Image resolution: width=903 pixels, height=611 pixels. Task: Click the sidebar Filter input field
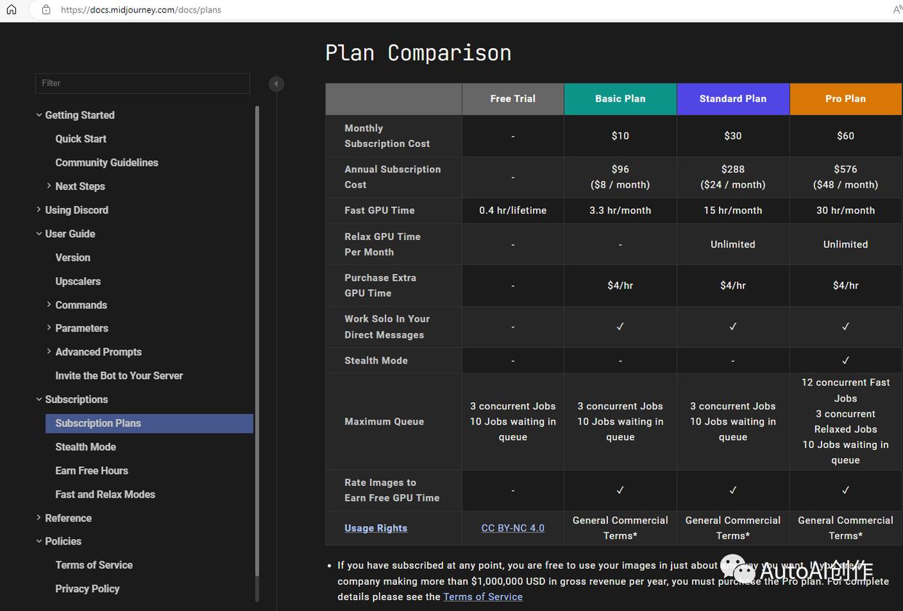click(x=143, y=83)
